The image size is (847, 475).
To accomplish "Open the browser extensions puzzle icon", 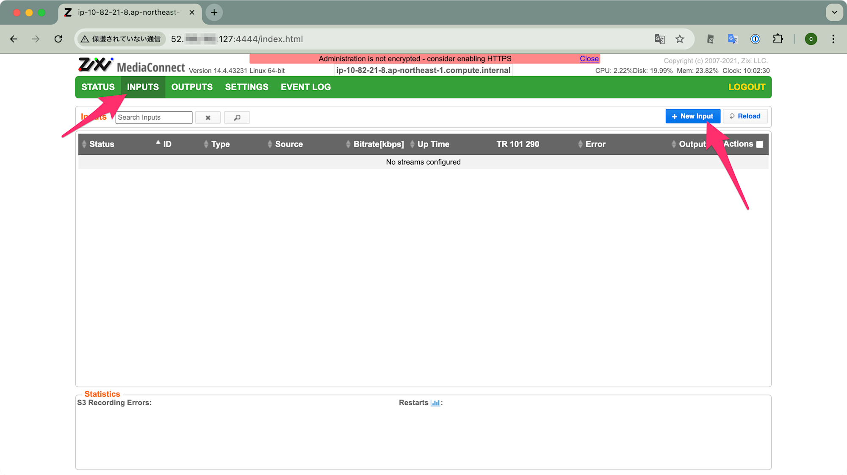I will click(x=778, y=39).
